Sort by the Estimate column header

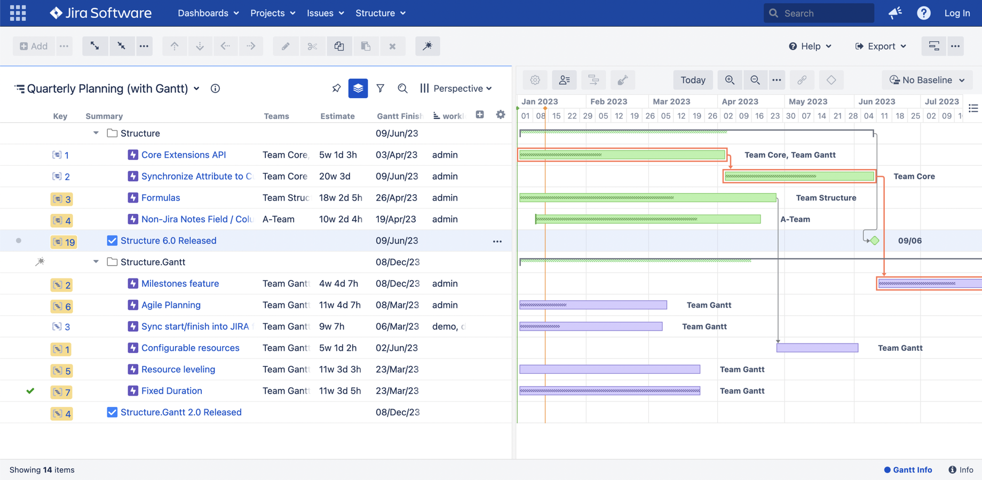pyautogui.click(x=337, y=116)
